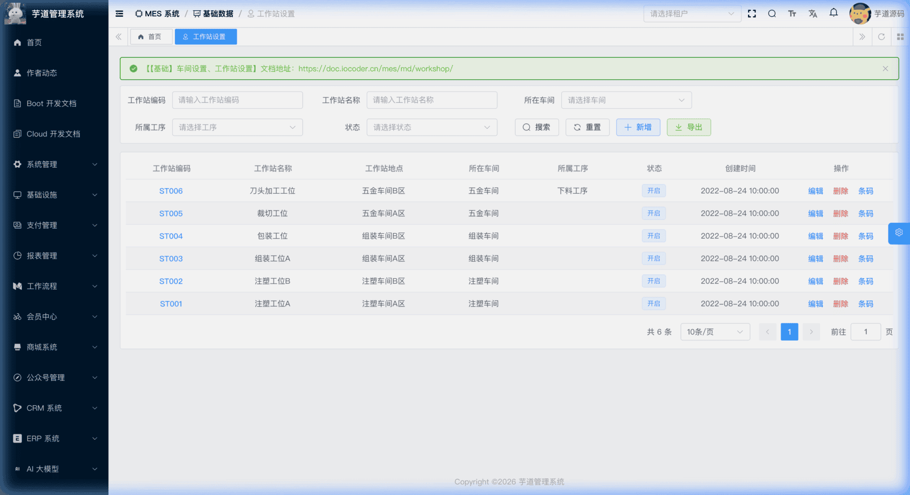
Task: Expand the 系统管理 sidebar menu
Action: pos(54,164)
